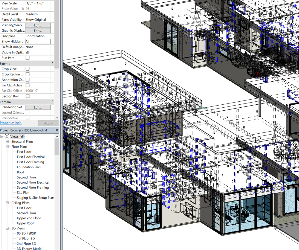Click the Apply button
This screenshot has width=299, height=250.
tap(48, 123)
